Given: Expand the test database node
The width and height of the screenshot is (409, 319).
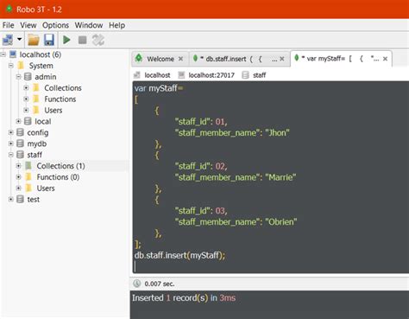Looking at the screenshot, I should [11, 200].
